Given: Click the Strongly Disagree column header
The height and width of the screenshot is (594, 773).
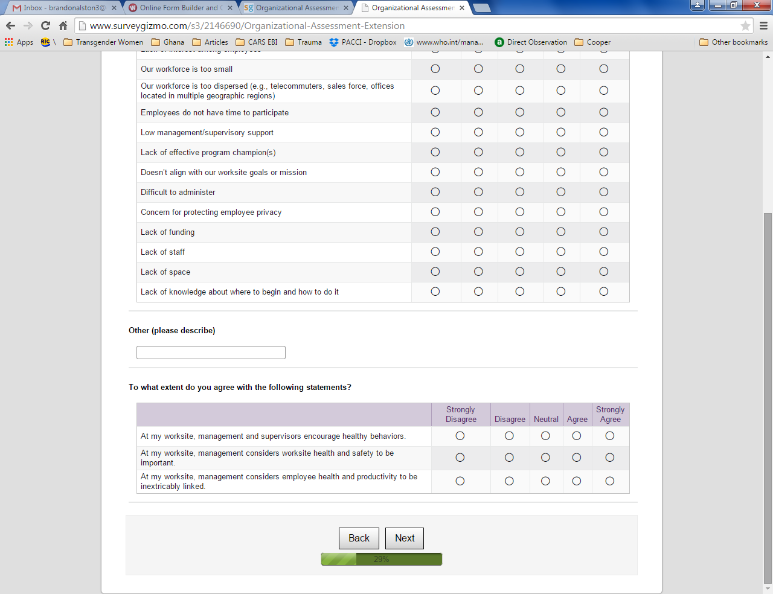Looking at the screenshot, I should tap(461, 415).
